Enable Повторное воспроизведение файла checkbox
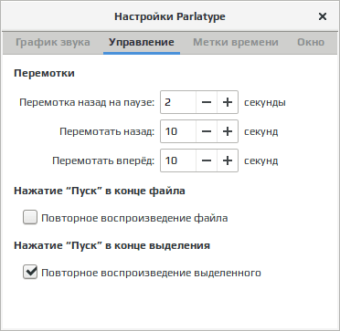This screenshot has height=331, width=340. click(30, 218)
